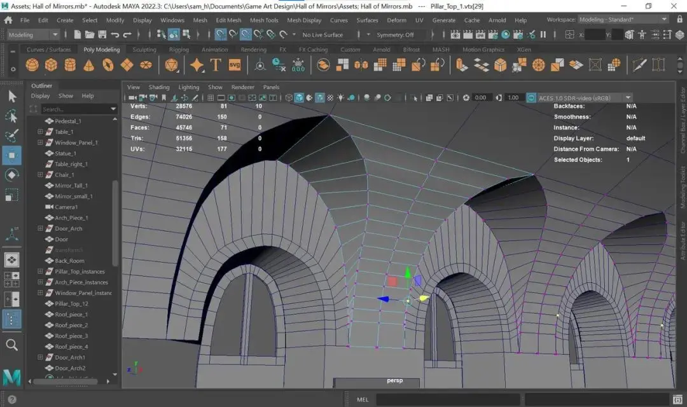The width and height of the screenshot is (687, 407).
Task: Expand the Arch_Piece_instances node
Action: point(40,282)
